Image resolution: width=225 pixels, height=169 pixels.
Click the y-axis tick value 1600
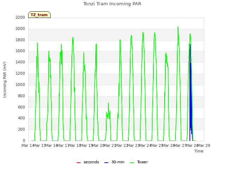(20, 51)
